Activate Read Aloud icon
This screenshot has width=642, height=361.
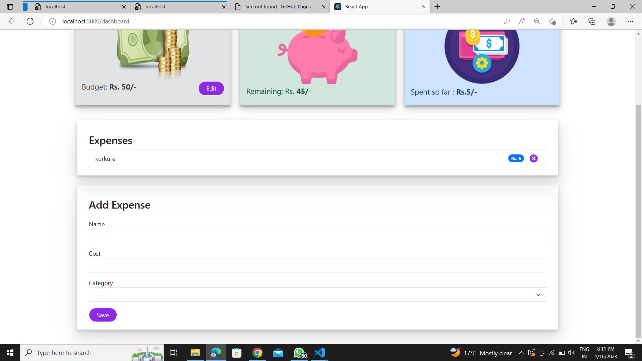(x=522, y=21)
